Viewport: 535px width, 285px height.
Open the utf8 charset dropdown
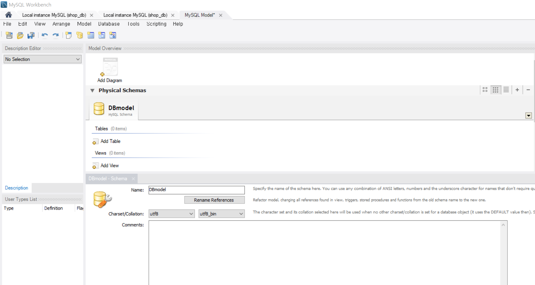pyautogui.click(x=172, y=214)
